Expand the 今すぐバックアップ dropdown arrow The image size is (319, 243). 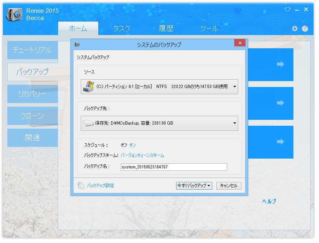[x=209, y=185]
